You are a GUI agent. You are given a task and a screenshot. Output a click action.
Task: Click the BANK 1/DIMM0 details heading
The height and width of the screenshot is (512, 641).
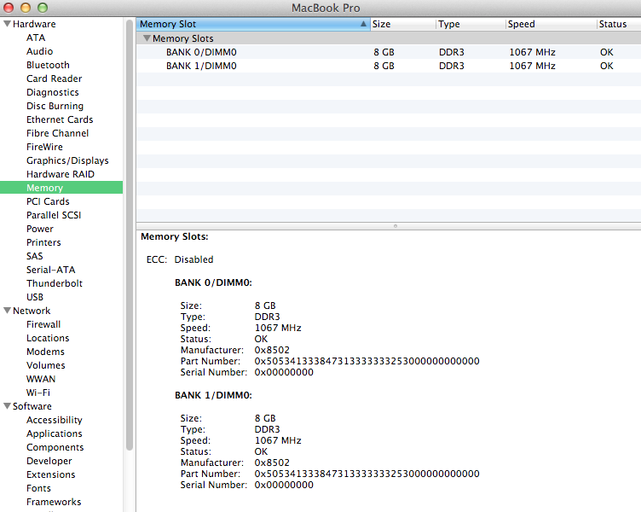[x=213, y=395]
